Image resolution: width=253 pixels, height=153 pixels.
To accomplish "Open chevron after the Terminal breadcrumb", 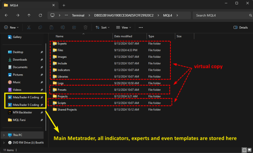I will (89, 15).
